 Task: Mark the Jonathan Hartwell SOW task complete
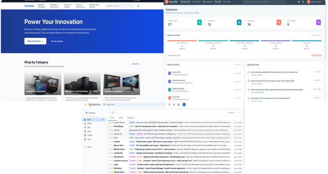click(249, 72)
